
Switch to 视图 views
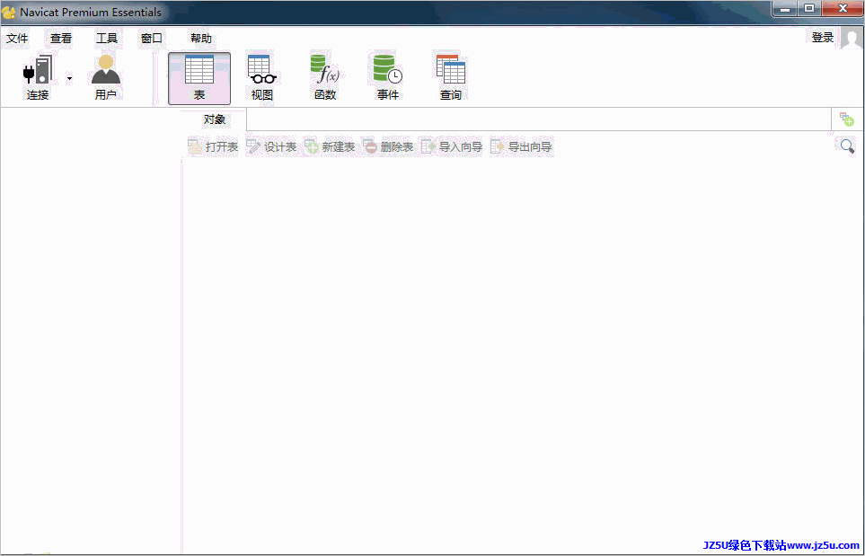(x=262, y=78)
